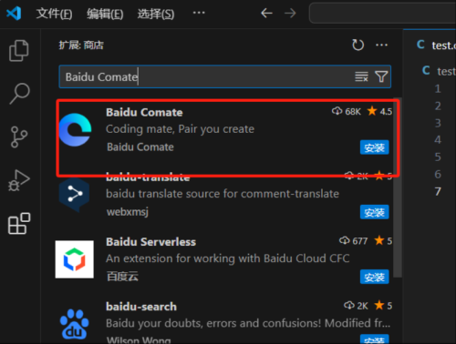Install the baidu-translate extension
456x344 pixels.
pyautogui.click(x=375, y=212)
